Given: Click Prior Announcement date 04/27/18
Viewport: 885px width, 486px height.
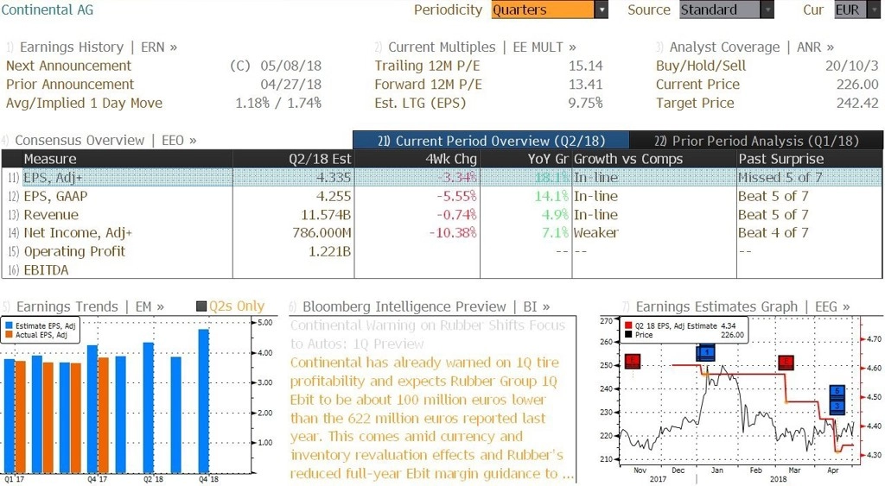Looking at the screenshot, I should point(290,85).
